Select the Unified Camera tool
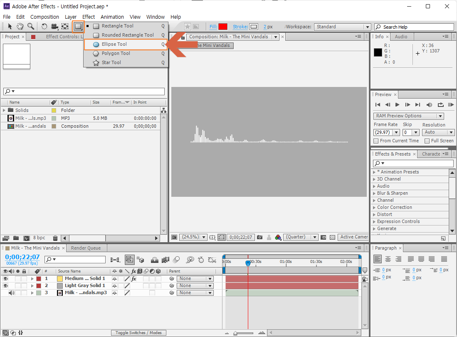This screenshot has height=337, width=457. (x=54, y=27)
